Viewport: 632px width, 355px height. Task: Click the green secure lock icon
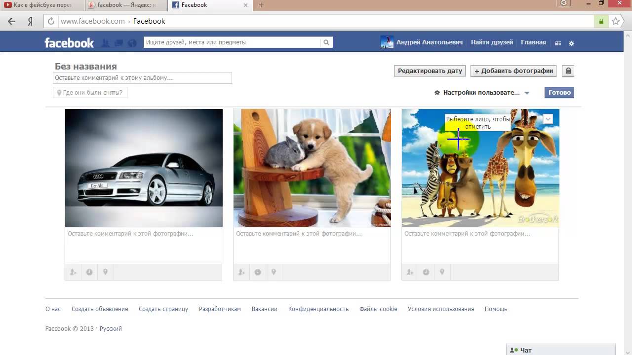coord(601,21)
